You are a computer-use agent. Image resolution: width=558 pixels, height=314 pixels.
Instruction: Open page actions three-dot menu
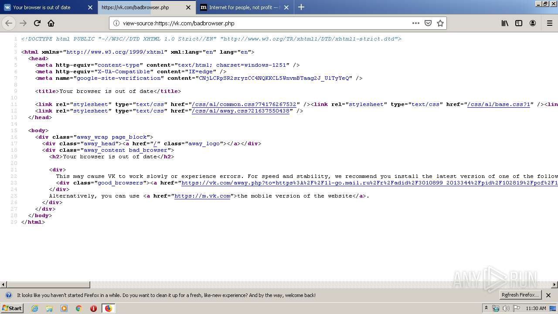pyautogui.click(x=416, y=23)
